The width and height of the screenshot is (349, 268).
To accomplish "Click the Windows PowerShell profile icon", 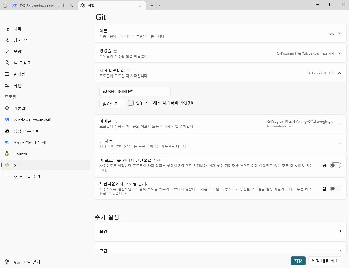I will tap(7, 120).
